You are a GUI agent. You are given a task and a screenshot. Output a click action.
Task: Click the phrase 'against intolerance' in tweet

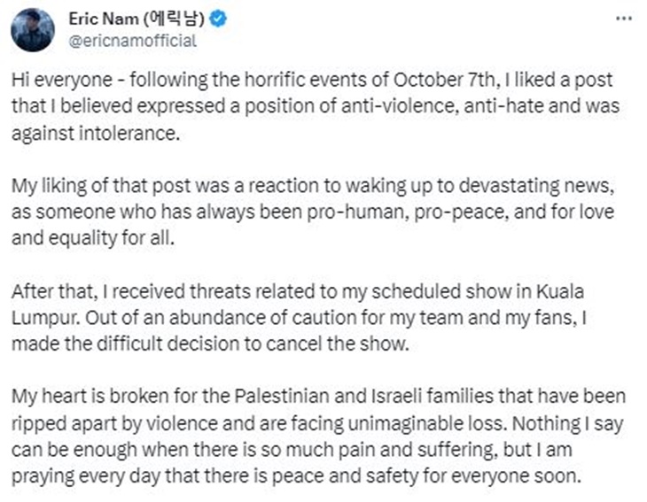click(x=94, y=133)
